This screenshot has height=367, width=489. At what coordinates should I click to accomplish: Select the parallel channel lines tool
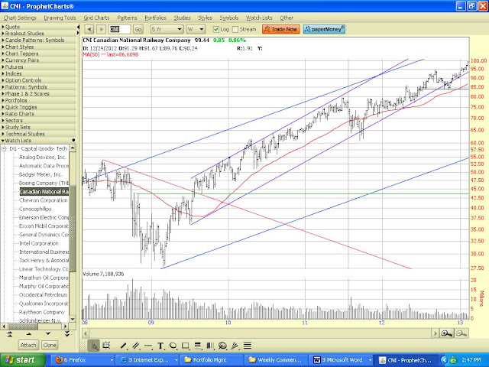(x=136, y=346)
